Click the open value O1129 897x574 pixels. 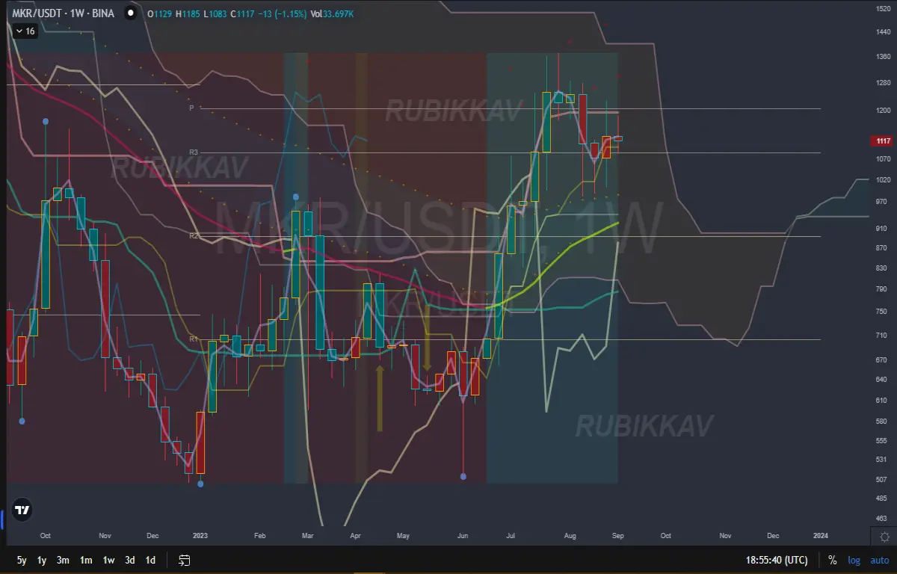161,13
